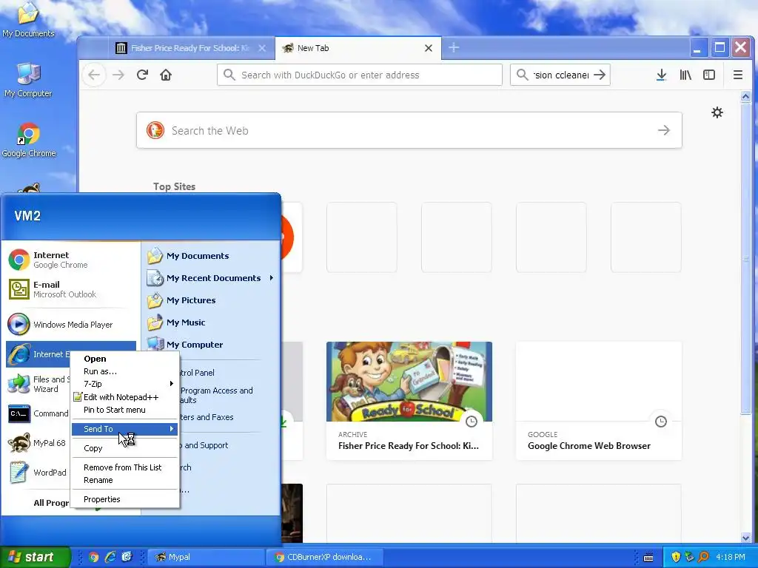Open My Pictures in Start menu

211,300
